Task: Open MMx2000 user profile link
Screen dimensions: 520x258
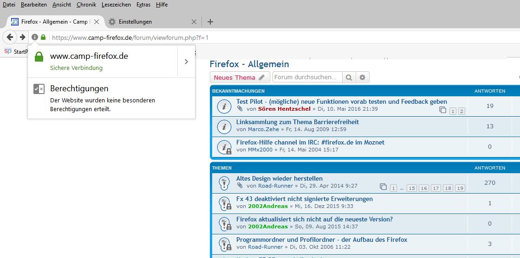Action: [x=260, y=150]
